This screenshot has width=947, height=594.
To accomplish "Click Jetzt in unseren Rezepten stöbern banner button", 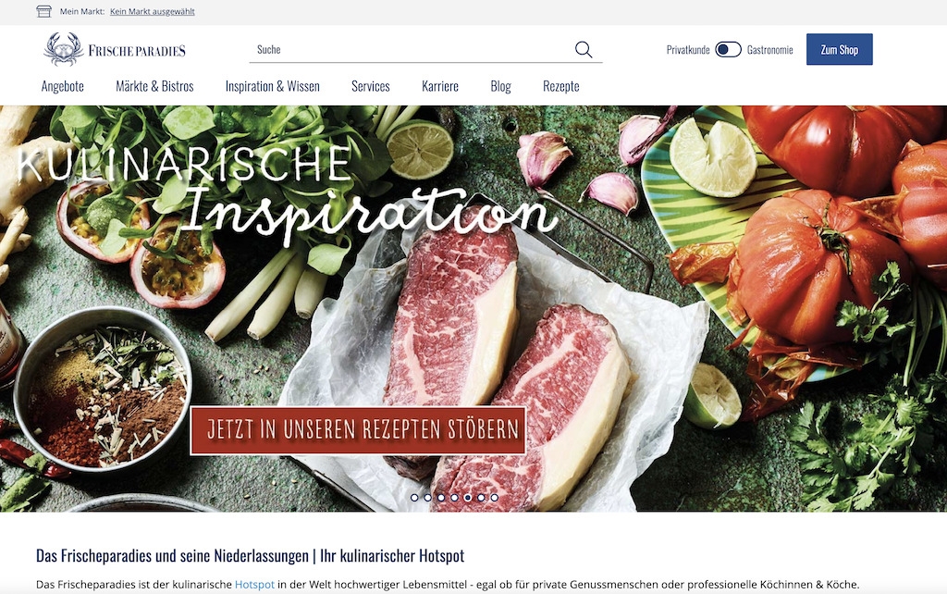I will tap(358, 430).
